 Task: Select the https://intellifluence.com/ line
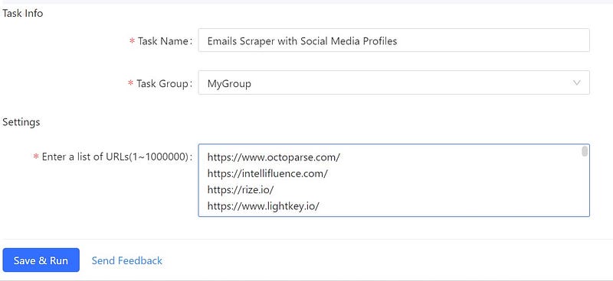click(267, 174)
